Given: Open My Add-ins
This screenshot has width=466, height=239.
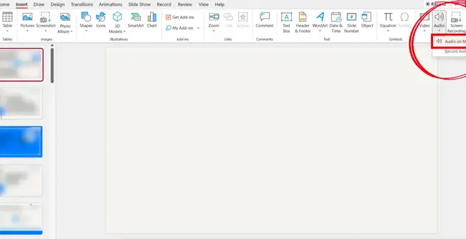Looking at the screenshot, I should [x=179, y=28].
